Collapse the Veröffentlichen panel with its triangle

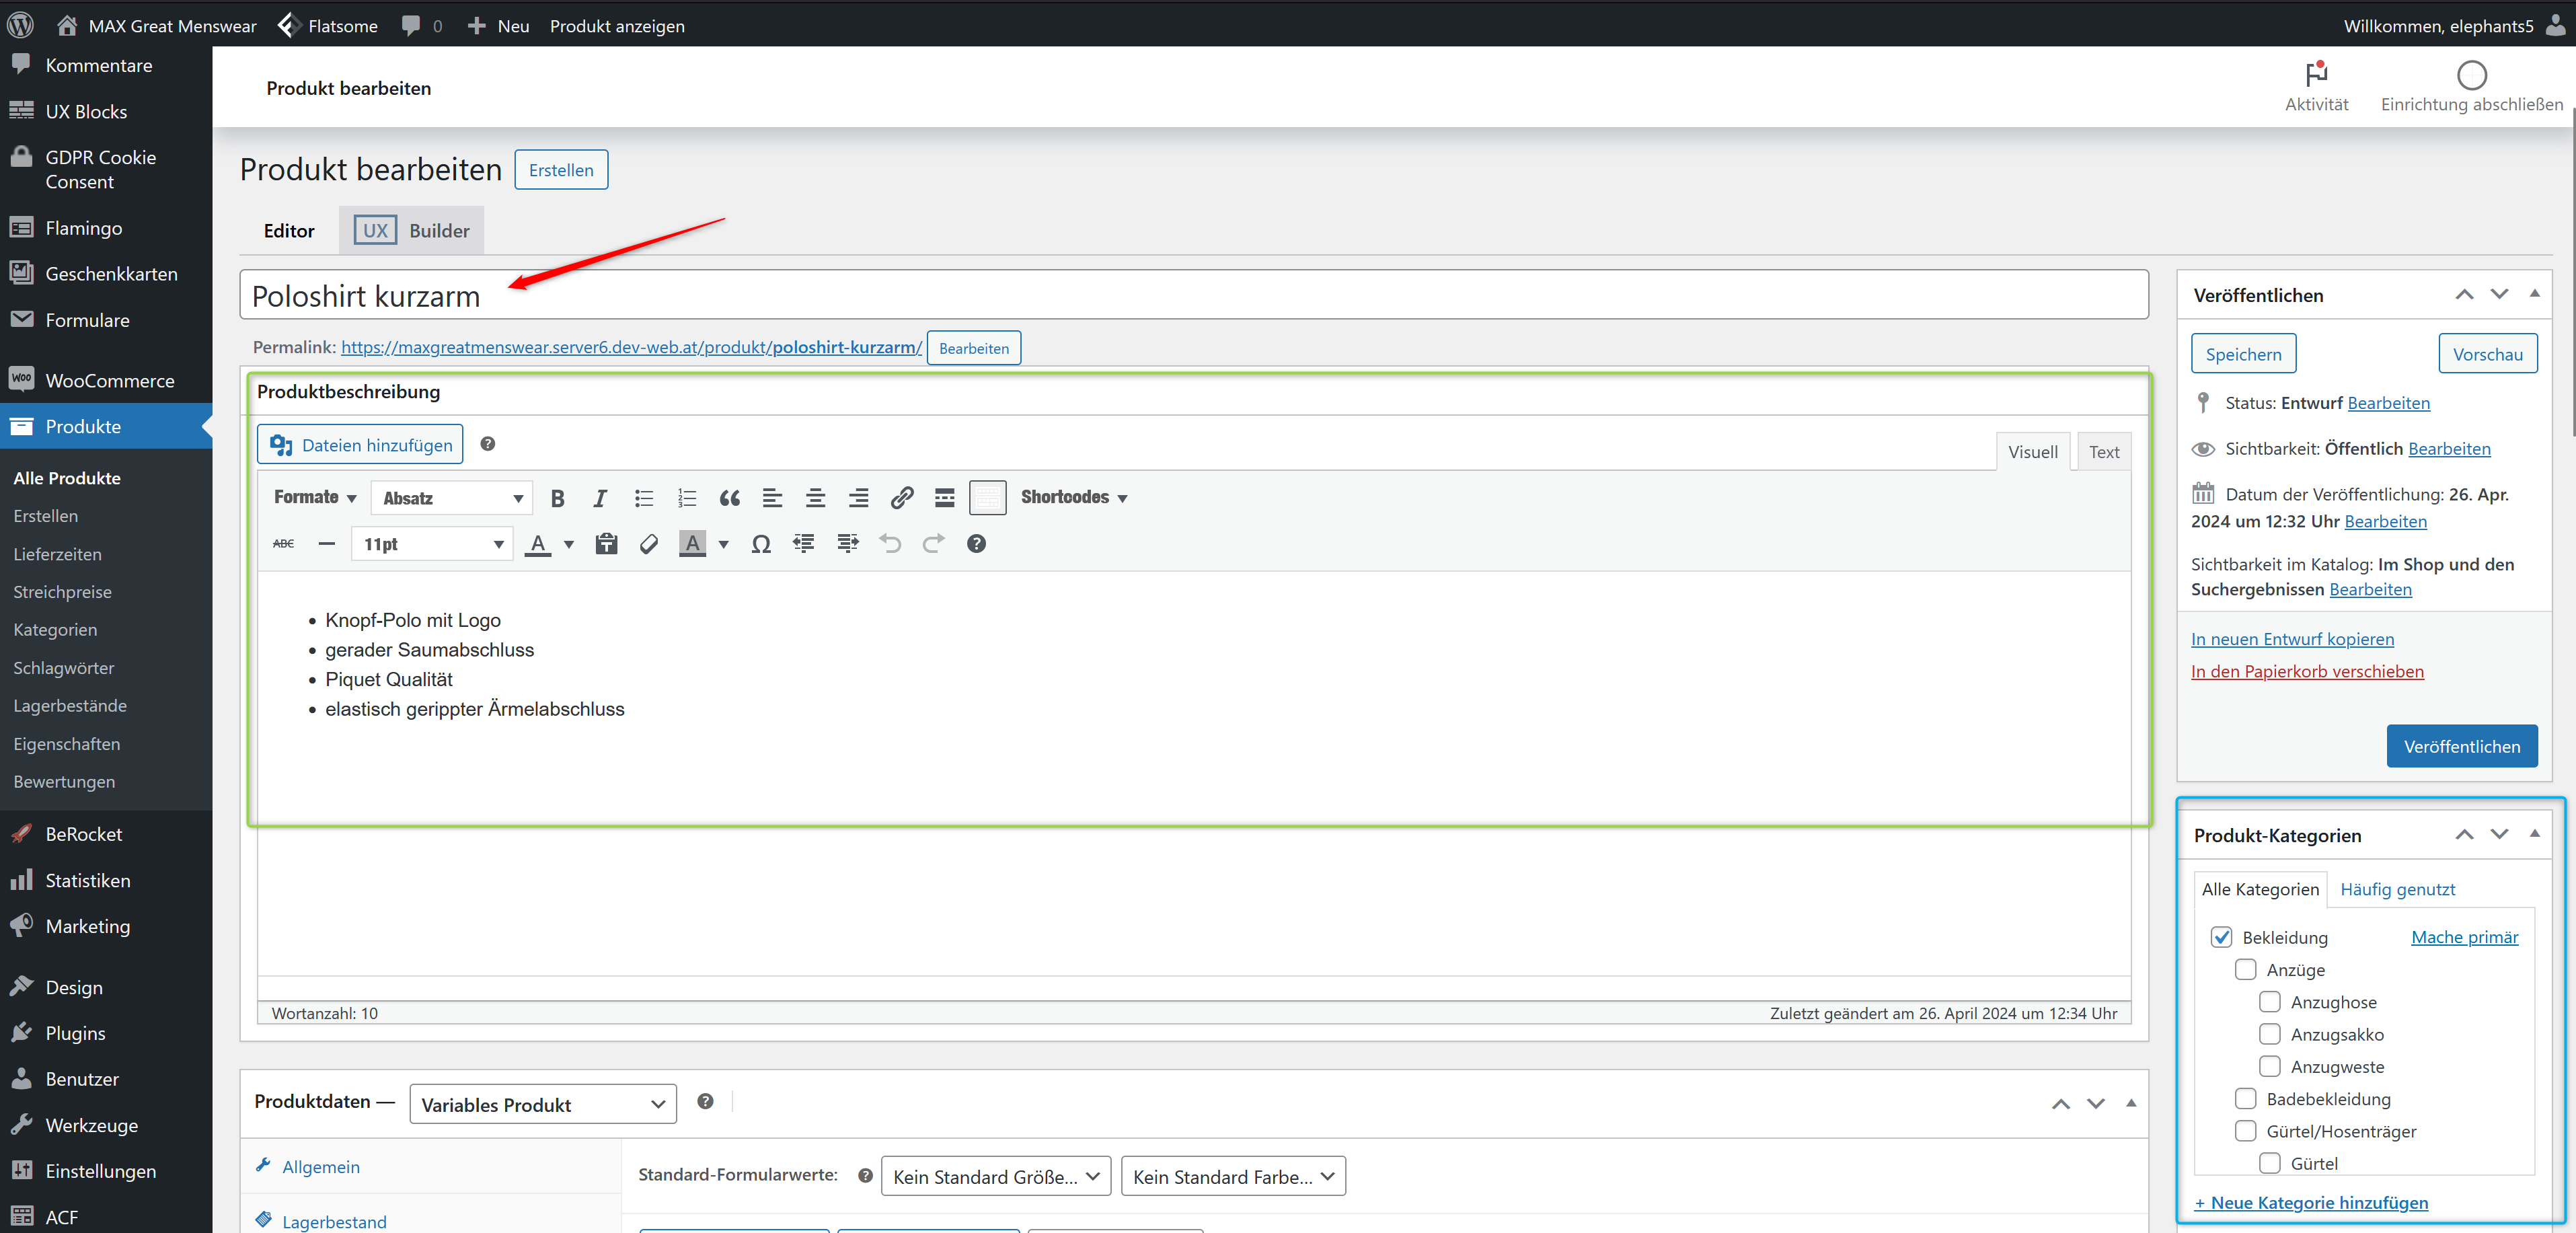(2534, 294)
